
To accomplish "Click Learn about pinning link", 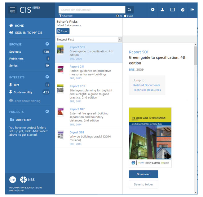I will 27,101.
